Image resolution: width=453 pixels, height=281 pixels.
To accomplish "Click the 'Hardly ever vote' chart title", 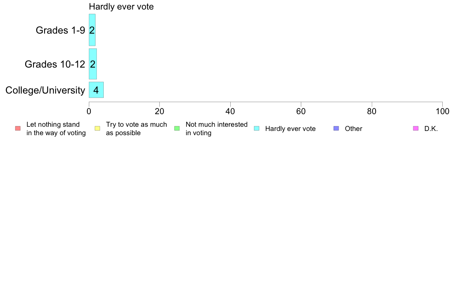I will coord(121,6).
